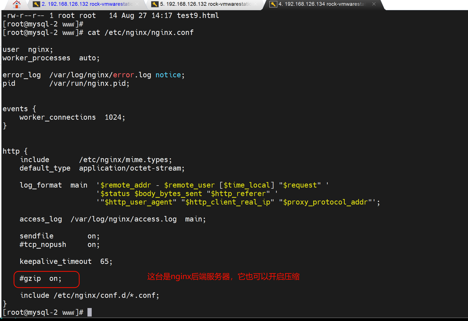Click the test9.html filename in listing

click(x=198, y=15)
